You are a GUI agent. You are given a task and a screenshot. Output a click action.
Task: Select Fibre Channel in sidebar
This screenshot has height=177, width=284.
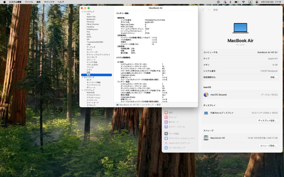click(x=93, y=24)
